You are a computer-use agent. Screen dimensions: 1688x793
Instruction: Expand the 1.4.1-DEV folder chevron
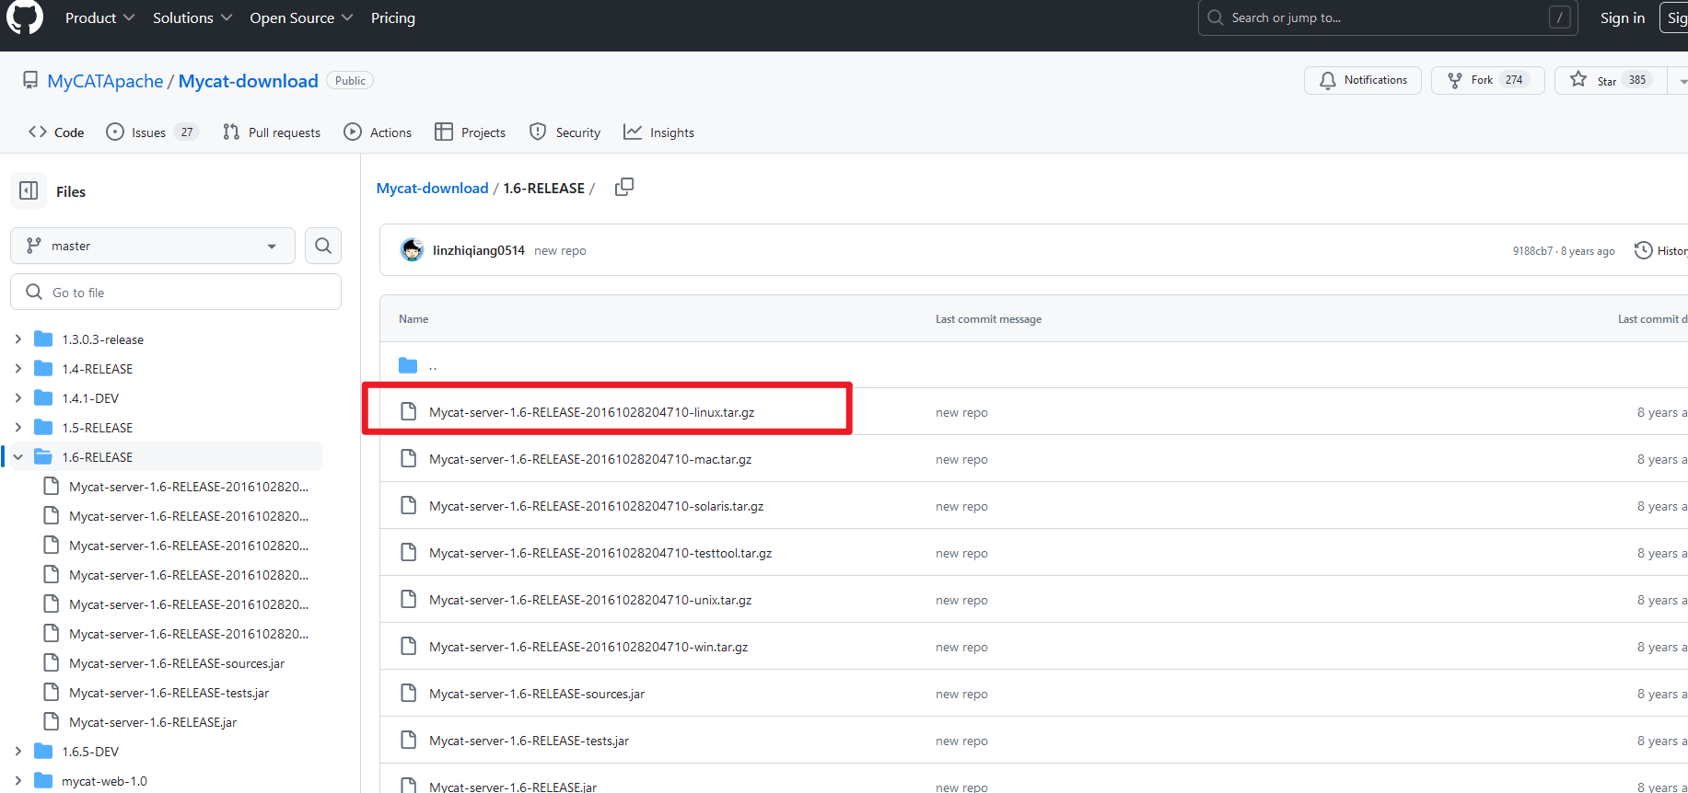pyautogui.click(x=17, y=397)
